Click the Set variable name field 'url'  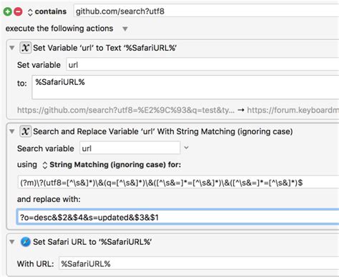point(202,65)
